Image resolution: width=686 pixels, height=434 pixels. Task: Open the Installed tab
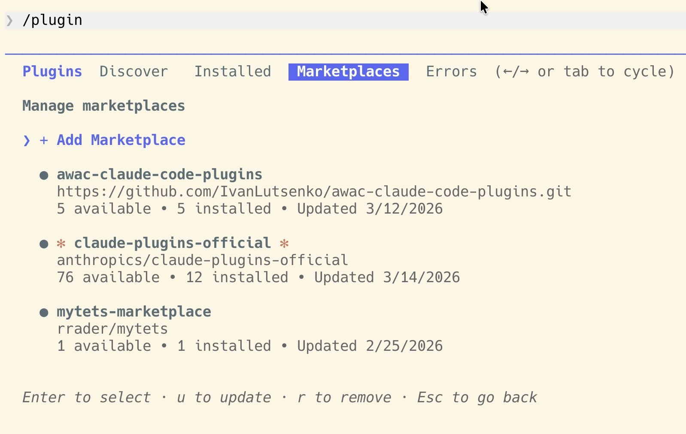(233, 72)
